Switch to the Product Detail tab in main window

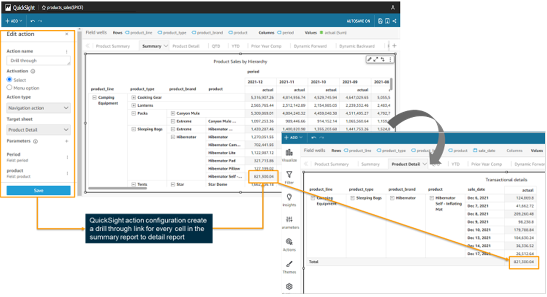[x=186, y=46]
